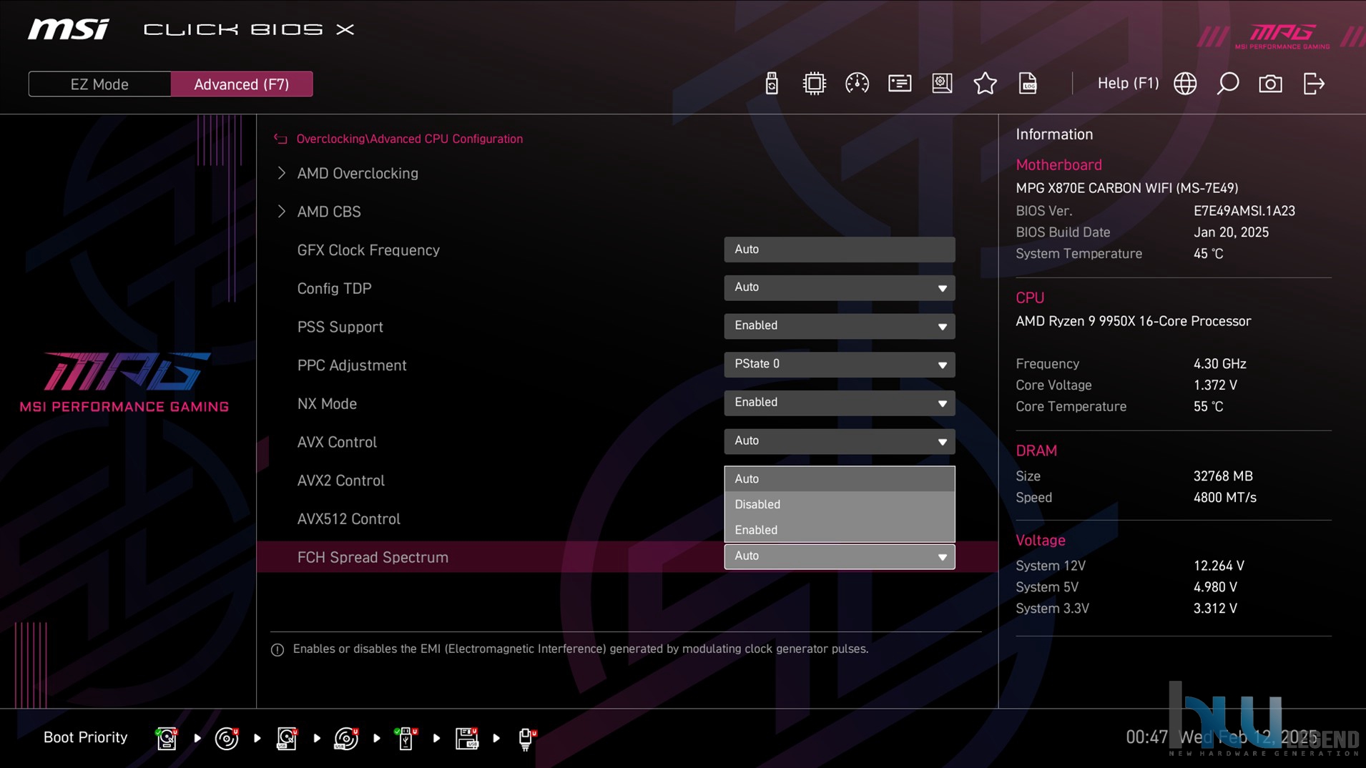Select the optical disc boot device icon
Screen dimensions: 1366x768
click(x=227, y=738)
